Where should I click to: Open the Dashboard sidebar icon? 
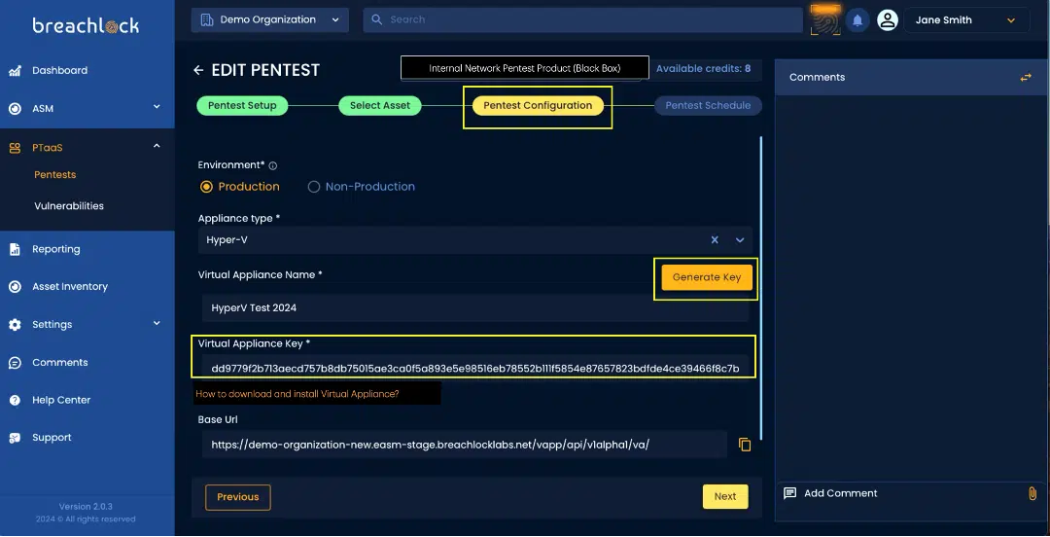tap(15, 70)
